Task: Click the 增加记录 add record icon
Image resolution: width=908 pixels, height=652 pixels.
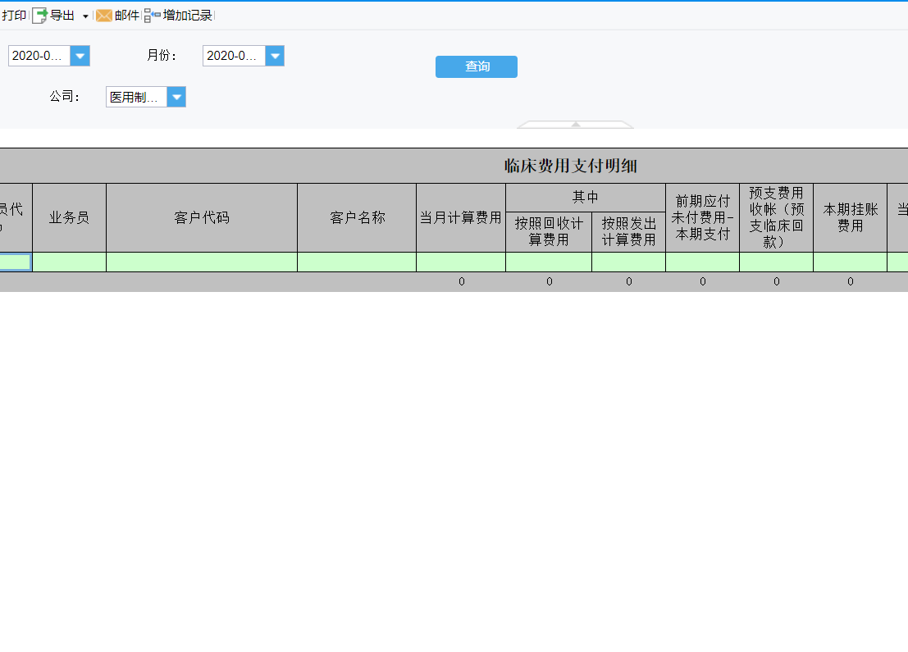Action: click(152, 16)
